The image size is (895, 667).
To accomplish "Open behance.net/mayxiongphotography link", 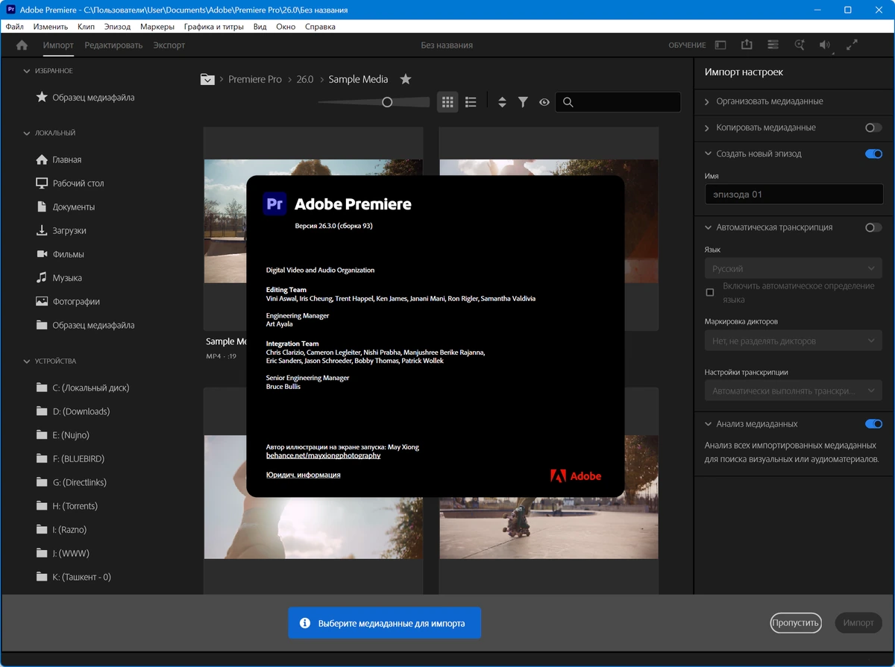I will click(323, 455).
